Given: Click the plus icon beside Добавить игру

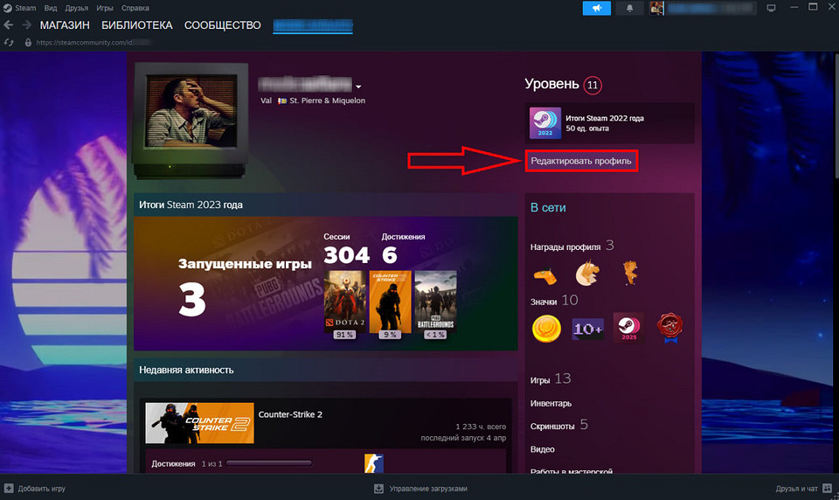Looking at the screenshot, I should click(9, 489).
